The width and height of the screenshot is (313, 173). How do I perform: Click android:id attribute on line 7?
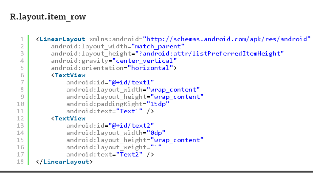coord(85,82)
